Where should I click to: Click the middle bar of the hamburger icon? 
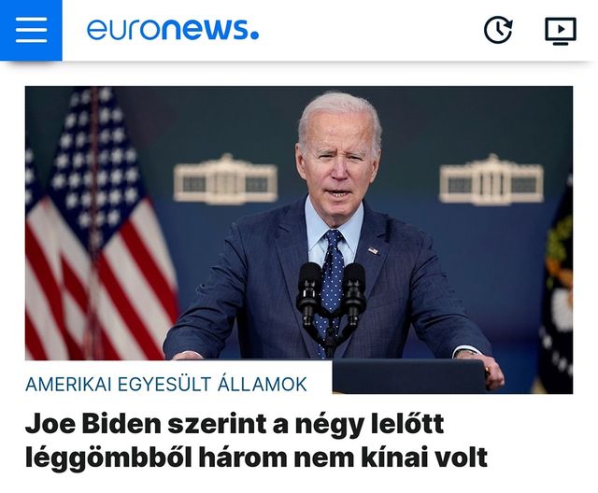pyautogui.click(x=31, y=30)
